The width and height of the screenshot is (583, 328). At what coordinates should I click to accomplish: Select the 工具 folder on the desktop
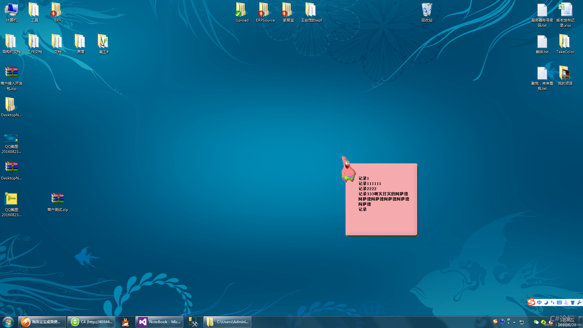(34, 12)
